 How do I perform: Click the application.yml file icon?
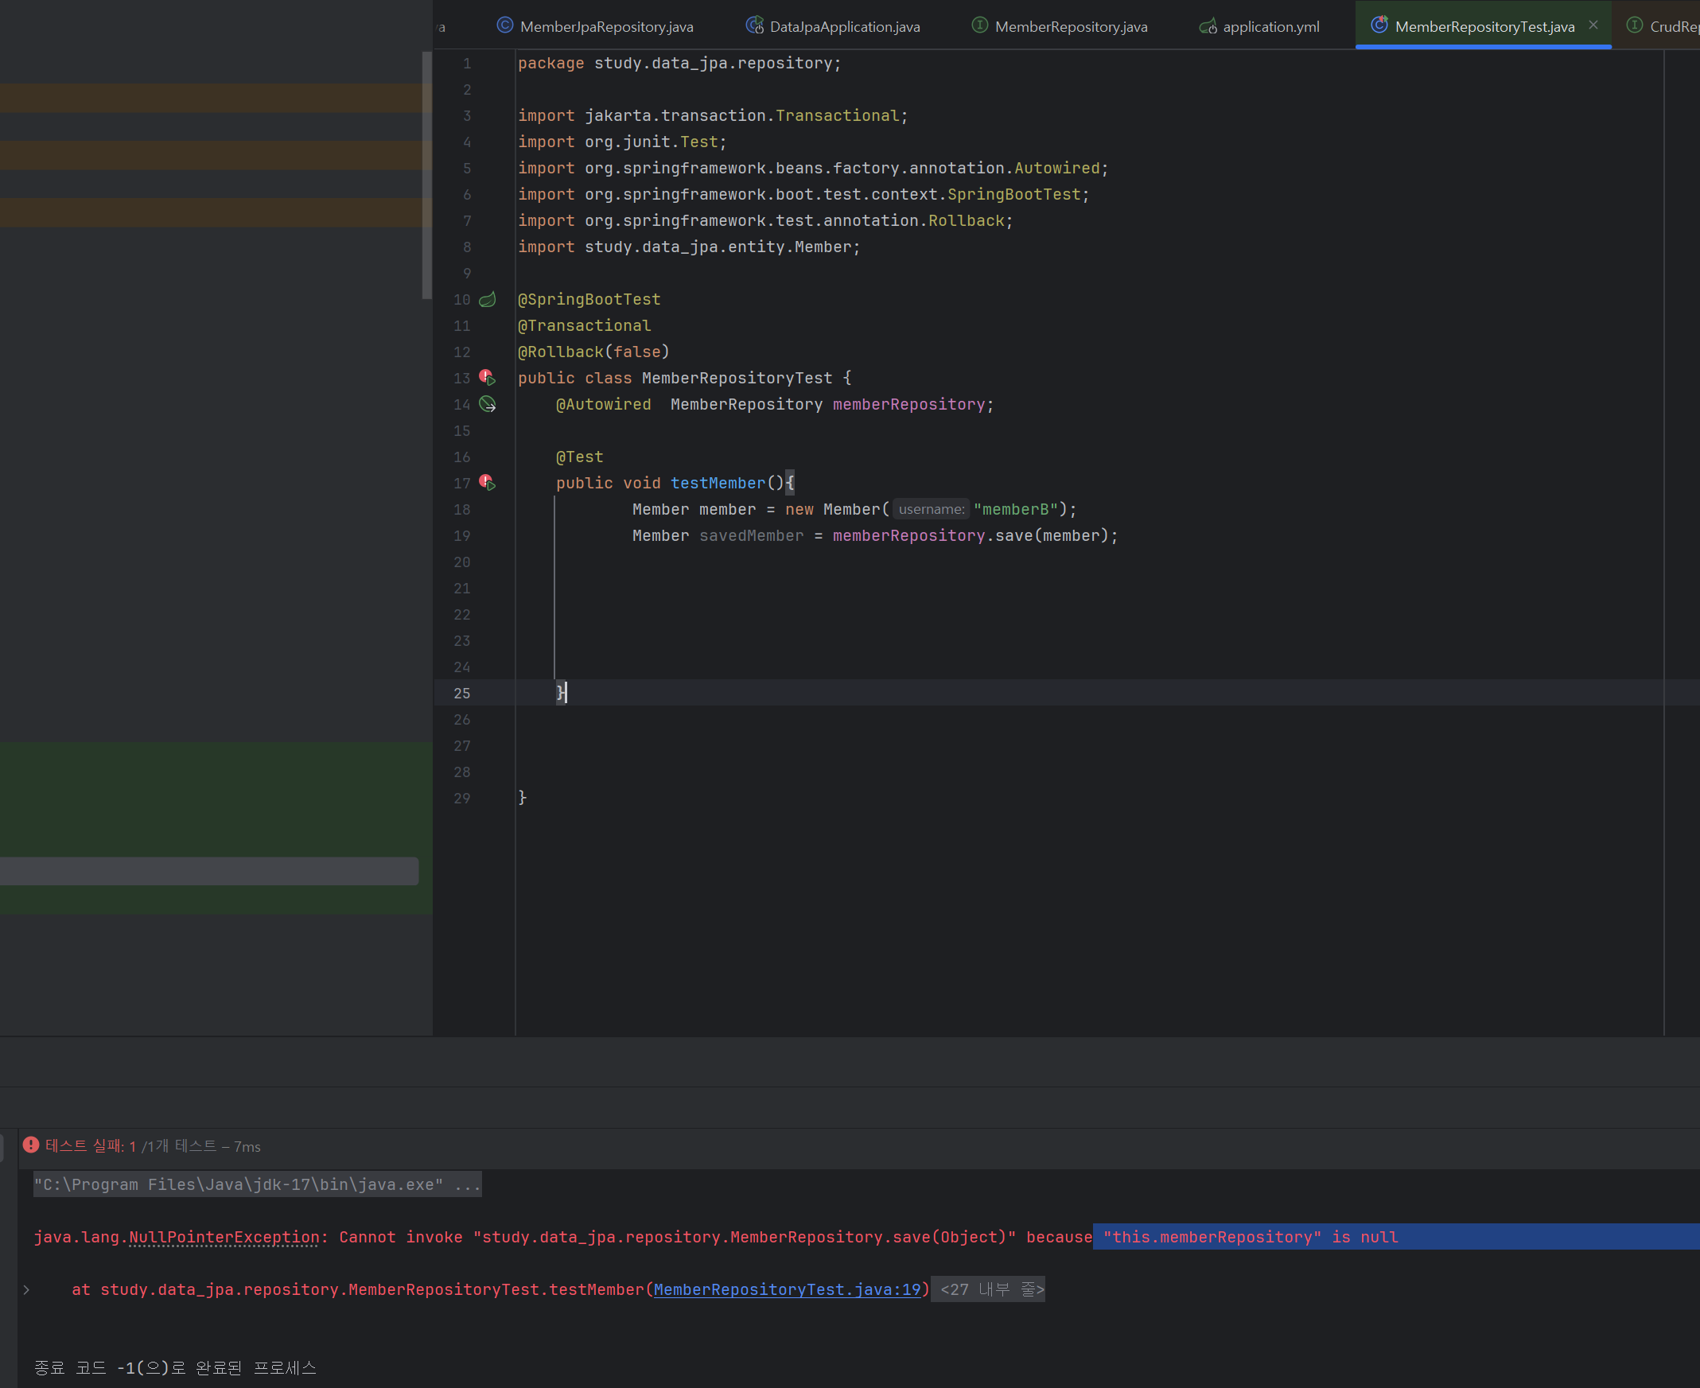coord(1208,26)
